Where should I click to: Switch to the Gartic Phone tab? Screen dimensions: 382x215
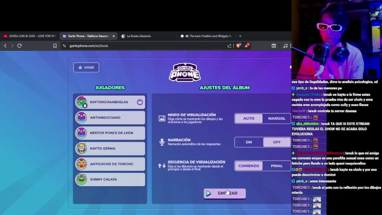[88, 36]
